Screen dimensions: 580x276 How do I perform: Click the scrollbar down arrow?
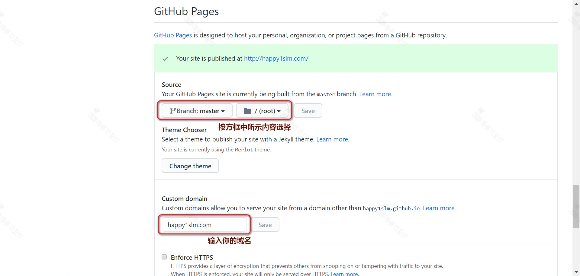pos(576,272)
